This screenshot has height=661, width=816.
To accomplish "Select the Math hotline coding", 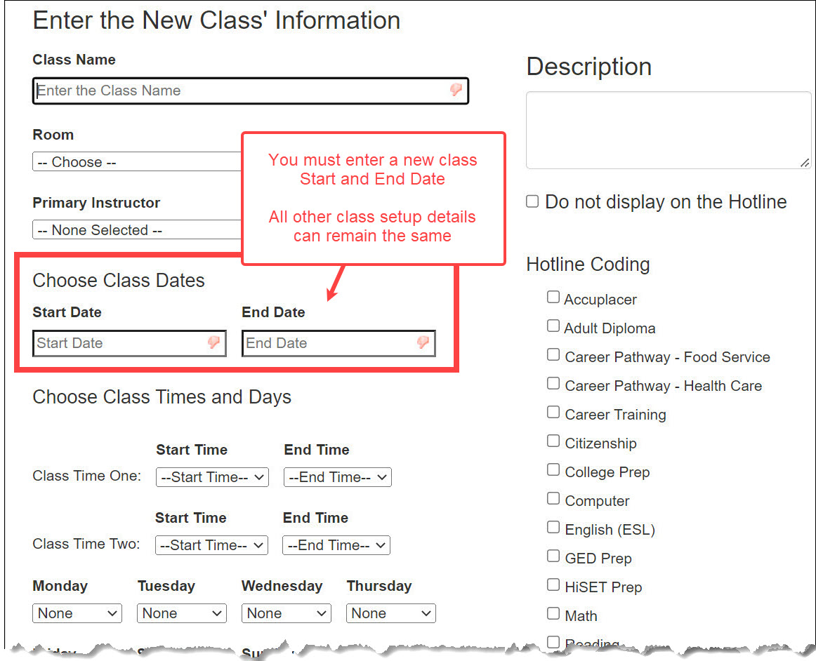I will (x=553, y=613).
